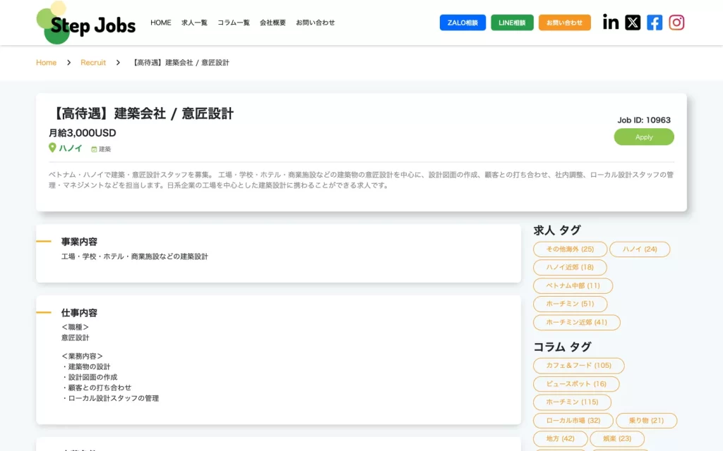Select the 地方 (42) column tag
This screenshot has height=451, width=723.
click(x=560, y=438)
